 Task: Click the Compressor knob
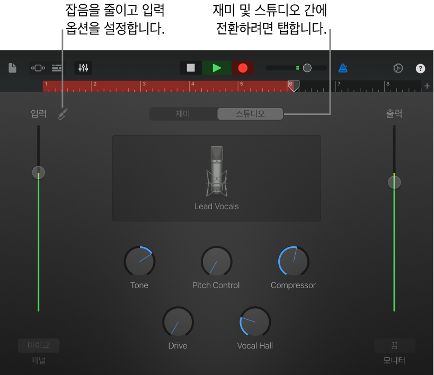coord(294,261)
